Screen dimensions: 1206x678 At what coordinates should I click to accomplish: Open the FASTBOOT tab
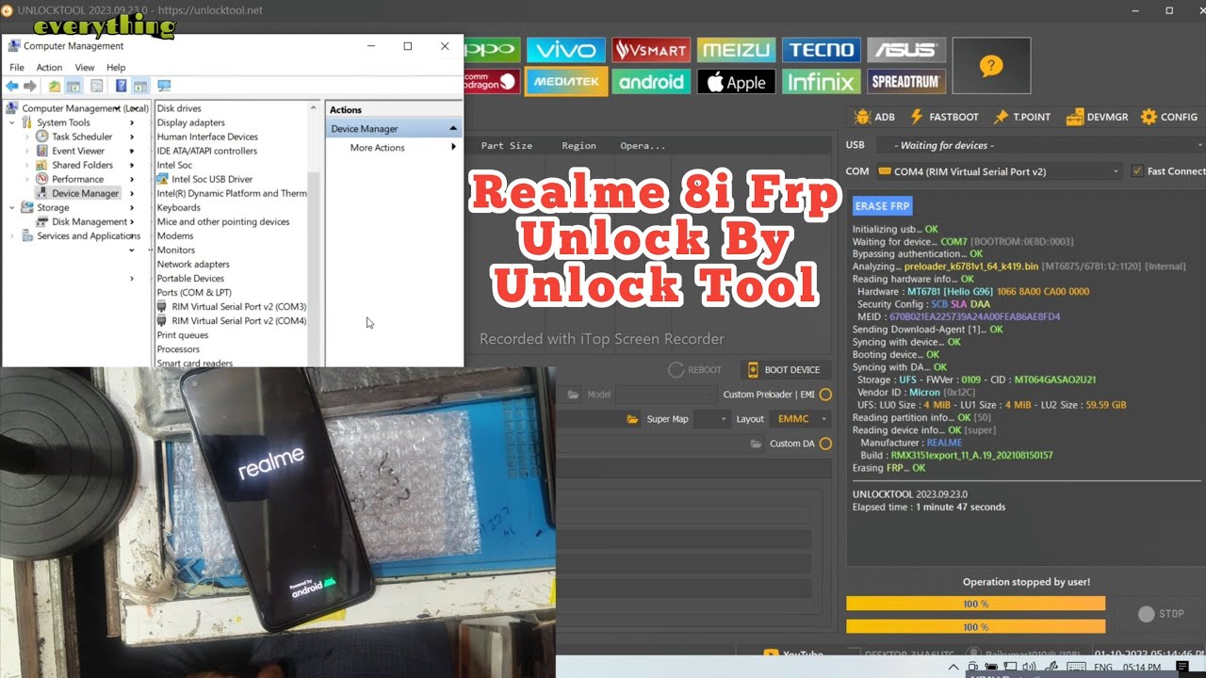[x=944, y=117]
